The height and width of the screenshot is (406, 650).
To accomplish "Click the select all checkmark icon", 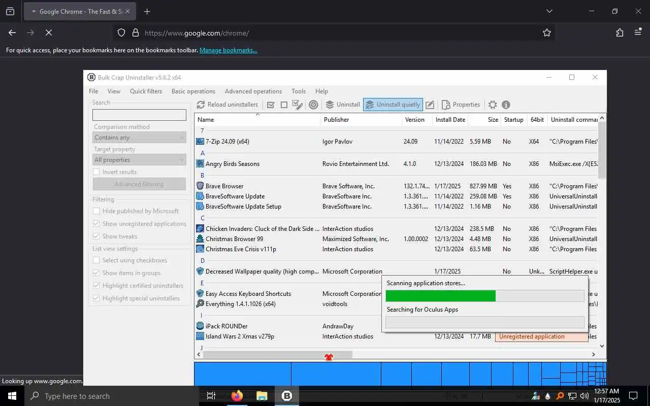I will coord(271,105).
